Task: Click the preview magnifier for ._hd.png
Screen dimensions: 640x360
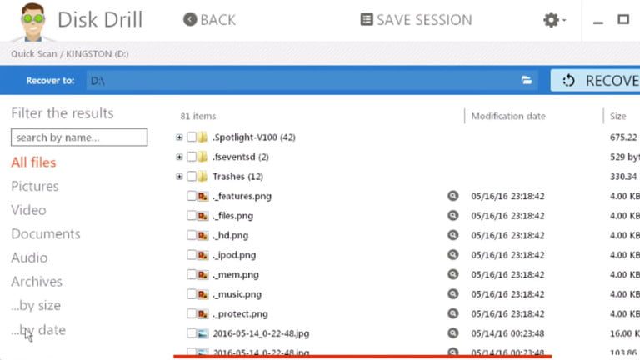Action: [x=453, y=235]
